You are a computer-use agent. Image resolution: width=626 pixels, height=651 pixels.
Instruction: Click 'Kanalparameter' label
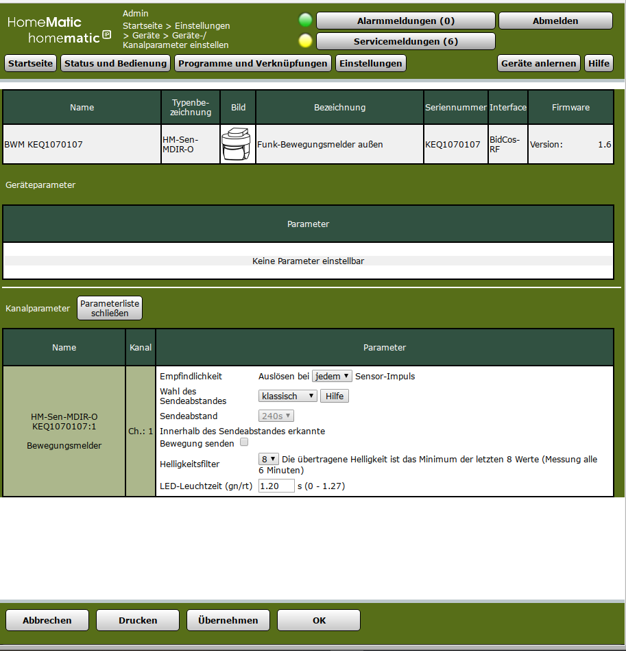tap(38, 309)
